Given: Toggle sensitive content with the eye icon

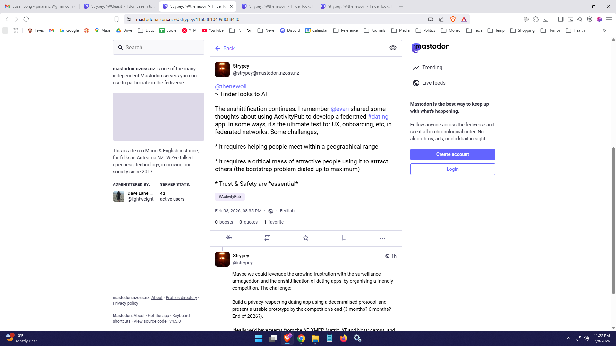Looking at the screenshot, I should point(393,48).
